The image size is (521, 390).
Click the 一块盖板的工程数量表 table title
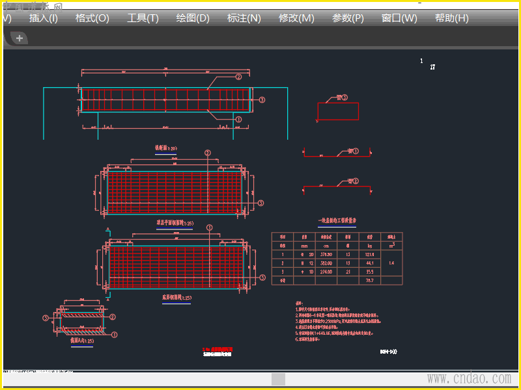(x=336, y=221)
